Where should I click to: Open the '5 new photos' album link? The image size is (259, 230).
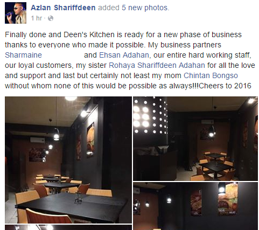click(145, 8)
